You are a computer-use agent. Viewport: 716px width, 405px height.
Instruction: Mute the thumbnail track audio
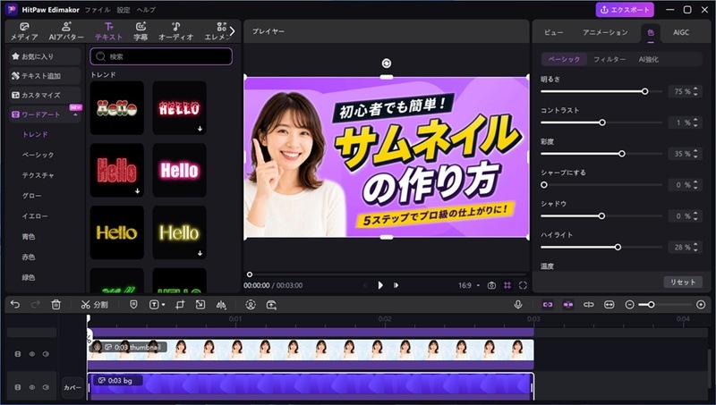tap(46, 353)
